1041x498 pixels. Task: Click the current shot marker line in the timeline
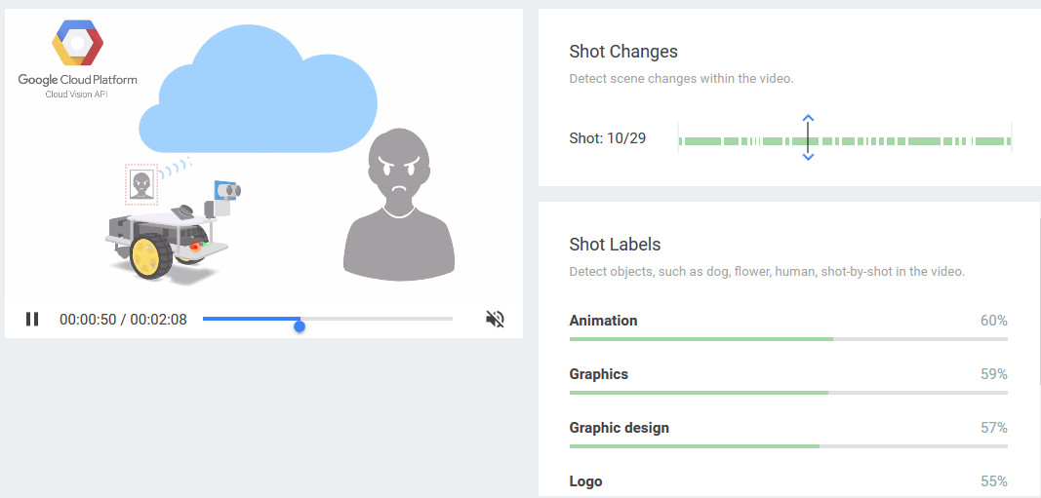click(x=808, y=138)
